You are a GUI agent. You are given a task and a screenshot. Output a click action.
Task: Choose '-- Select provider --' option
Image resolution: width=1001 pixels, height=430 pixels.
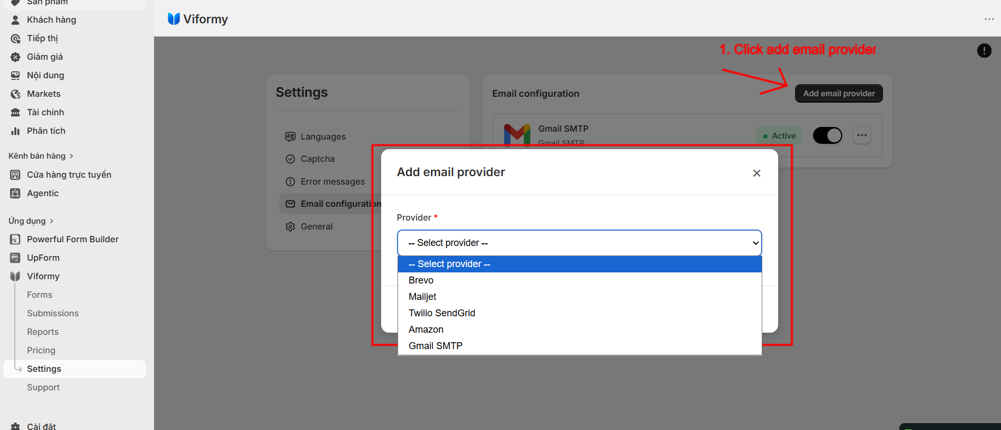[580, 264]
